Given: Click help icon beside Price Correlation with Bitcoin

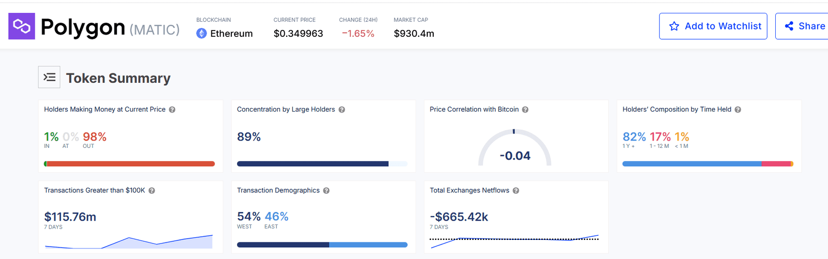Looking at the screenshot, I should click(x=525, y=110).
